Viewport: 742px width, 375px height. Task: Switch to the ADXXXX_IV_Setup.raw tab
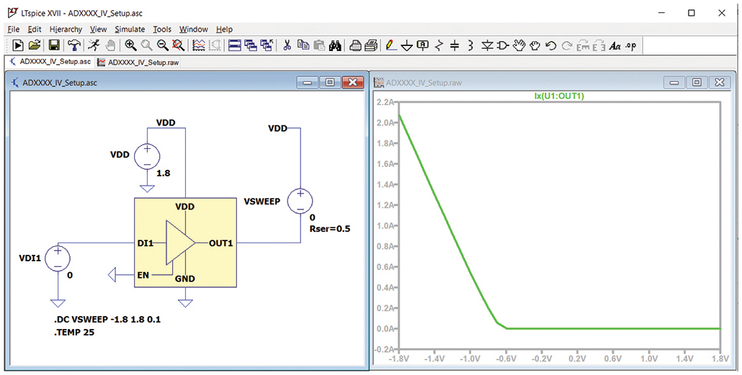(x=138, y=62)
